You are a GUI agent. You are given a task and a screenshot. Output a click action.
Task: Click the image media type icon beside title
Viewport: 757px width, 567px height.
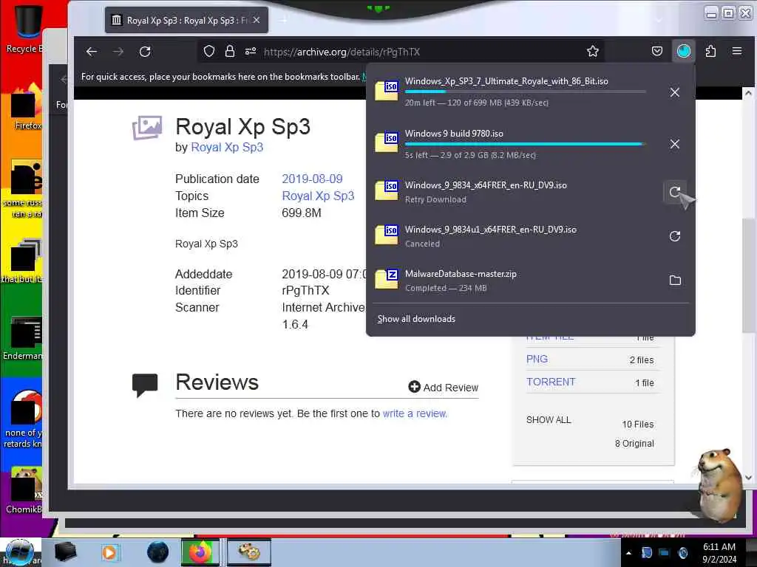point(147,128)
